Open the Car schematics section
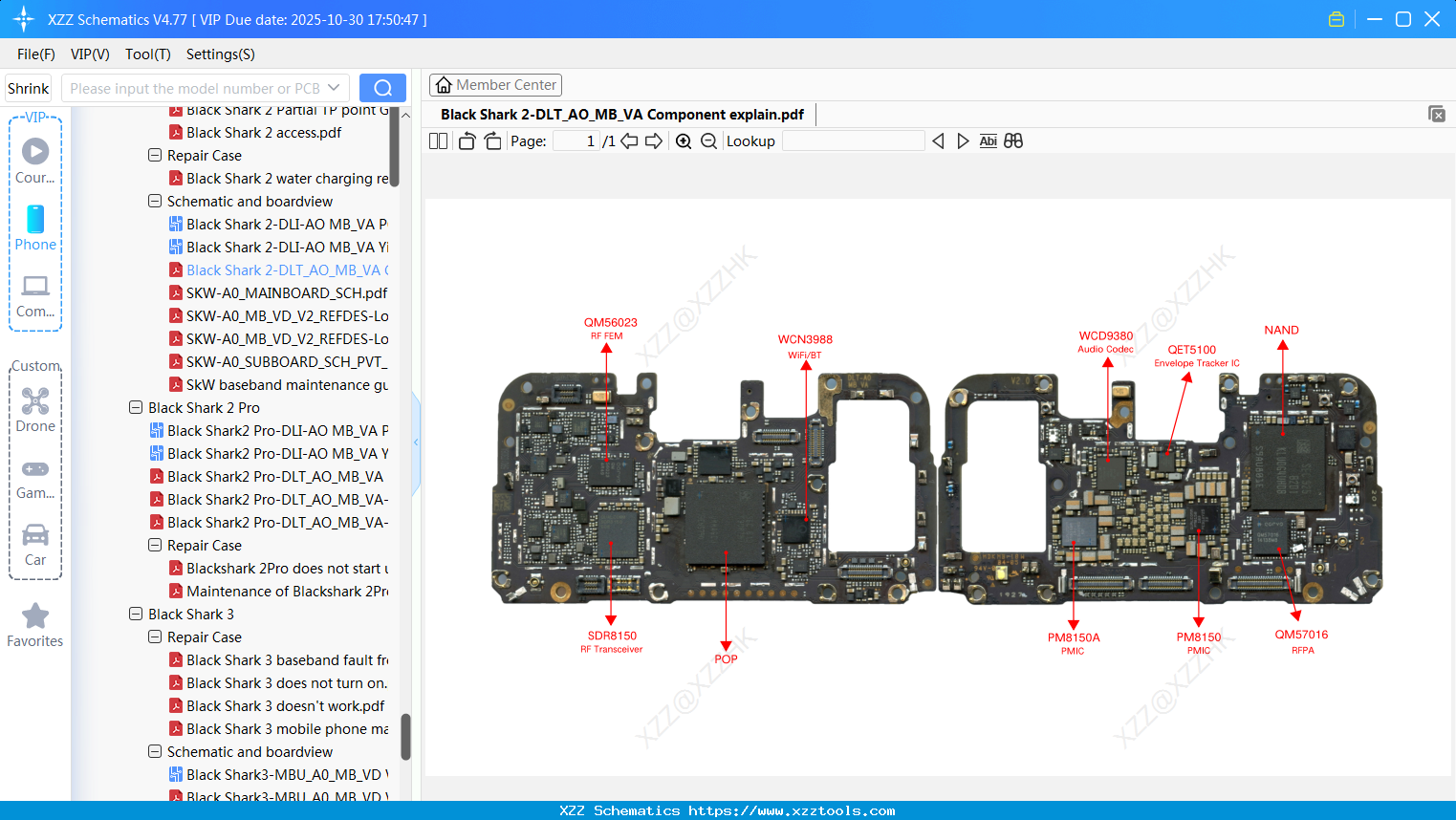 tap(35, 543)
